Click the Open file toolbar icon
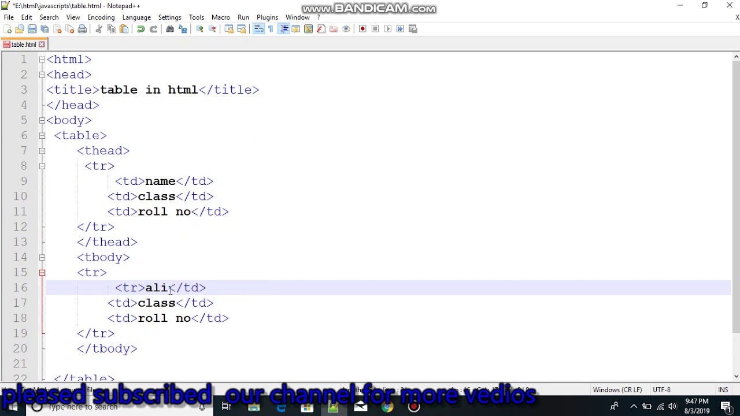Viewport: 740px width, 416px height. coord(20,29)
